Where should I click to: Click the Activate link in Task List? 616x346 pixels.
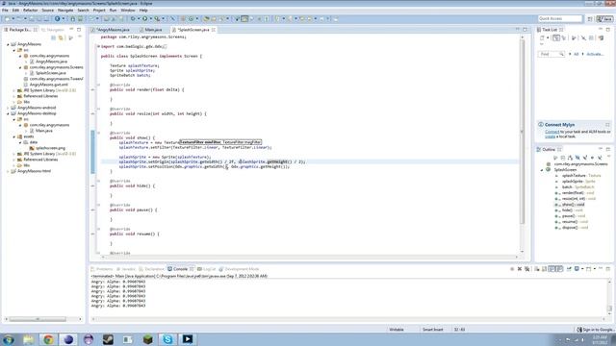tap(595, 54)
